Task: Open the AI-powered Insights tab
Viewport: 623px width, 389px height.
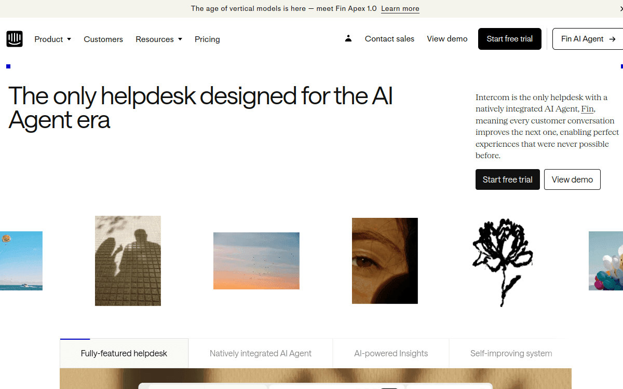Action: click(x=391, y=353)
